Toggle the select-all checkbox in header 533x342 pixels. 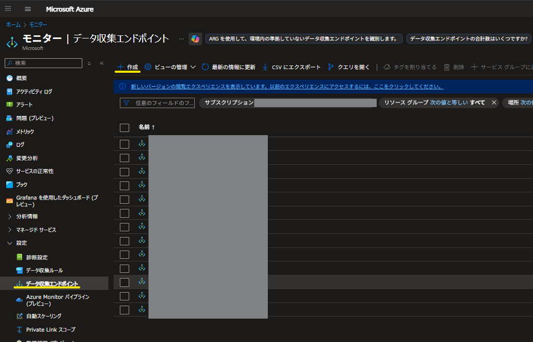click(125, 128)
